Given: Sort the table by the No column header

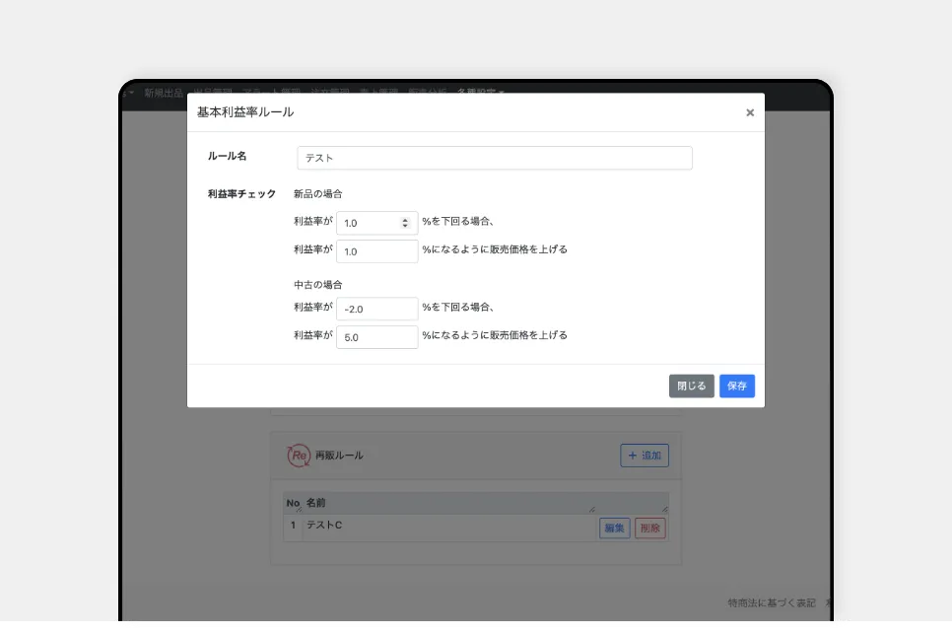Looking at the screenshot, I should [x=293, y=503].
